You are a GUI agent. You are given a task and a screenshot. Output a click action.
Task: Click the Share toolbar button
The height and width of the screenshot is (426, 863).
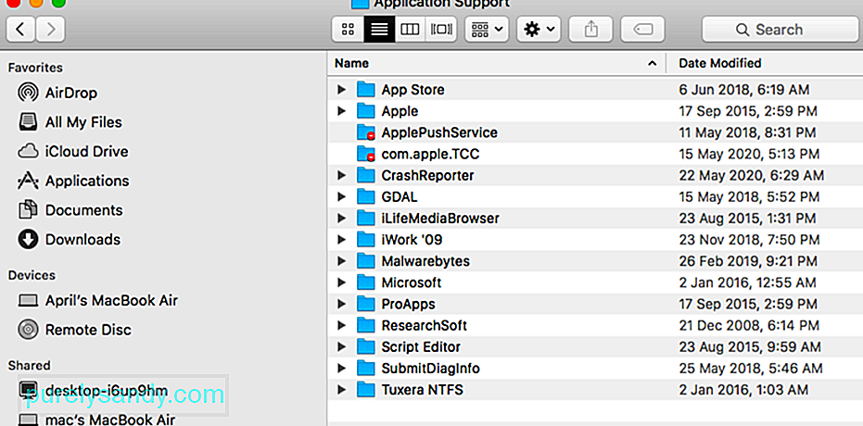591,29
